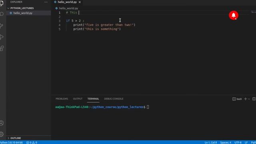Click the red notification bell button
This screenshot has height=144, width=256.
pyautogui.click(x=234, y=15)
